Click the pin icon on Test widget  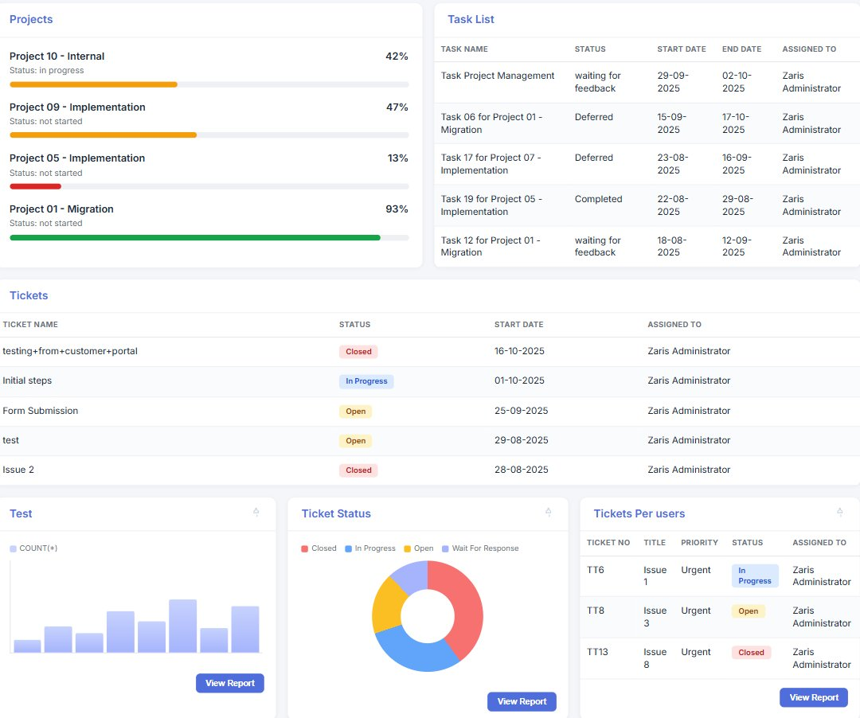tap(256, 512)
